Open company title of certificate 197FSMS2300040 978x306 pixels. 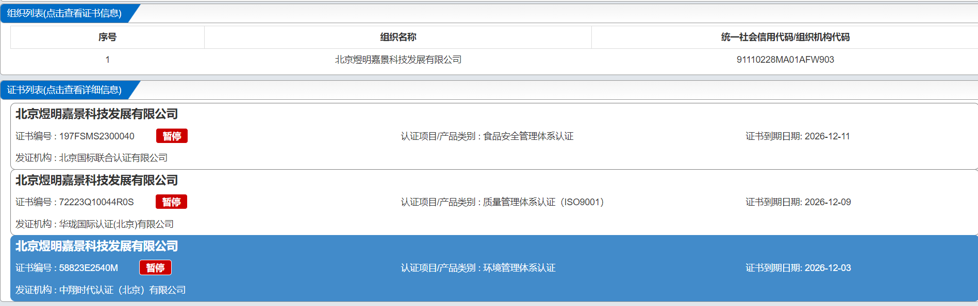pyautogui.click(x=97, y=114)
